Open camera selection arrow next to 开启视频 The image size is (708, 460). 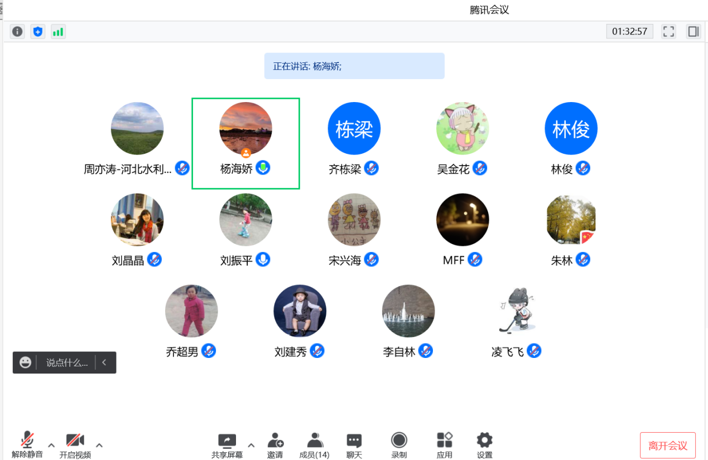point(99,446)
